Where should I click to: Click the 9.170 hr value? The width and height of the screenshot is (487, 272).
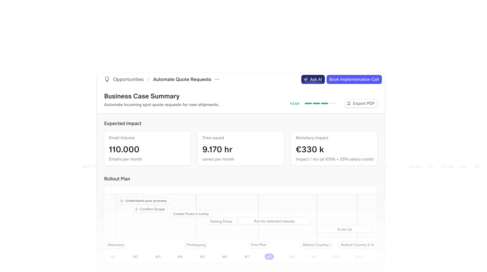point(217,149)
